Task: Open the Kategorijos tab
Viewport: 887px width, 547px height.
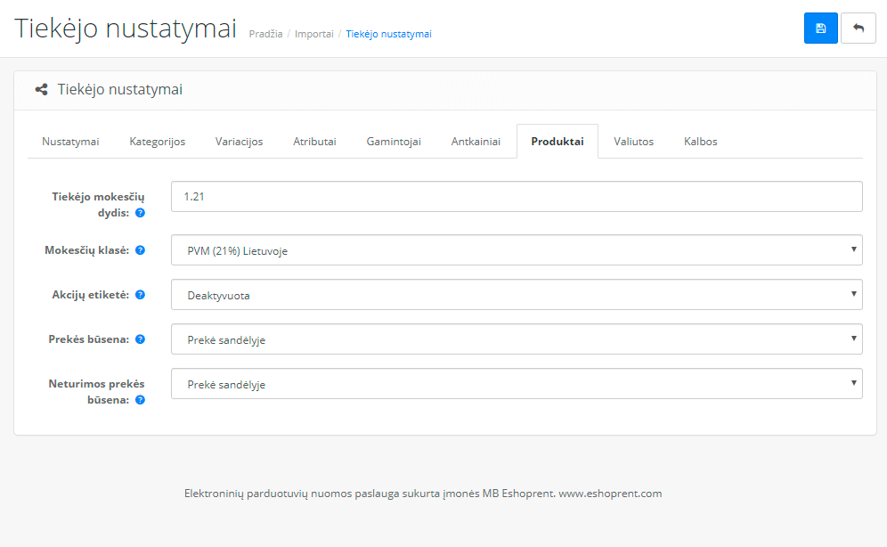Action: tap(158, 142)
